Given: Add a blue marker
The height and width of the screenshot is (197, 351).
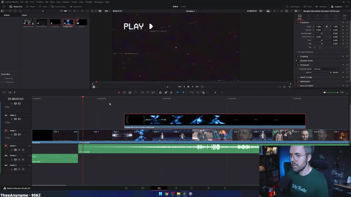Looking at the screenshot, I should click(x=183, y=92).
